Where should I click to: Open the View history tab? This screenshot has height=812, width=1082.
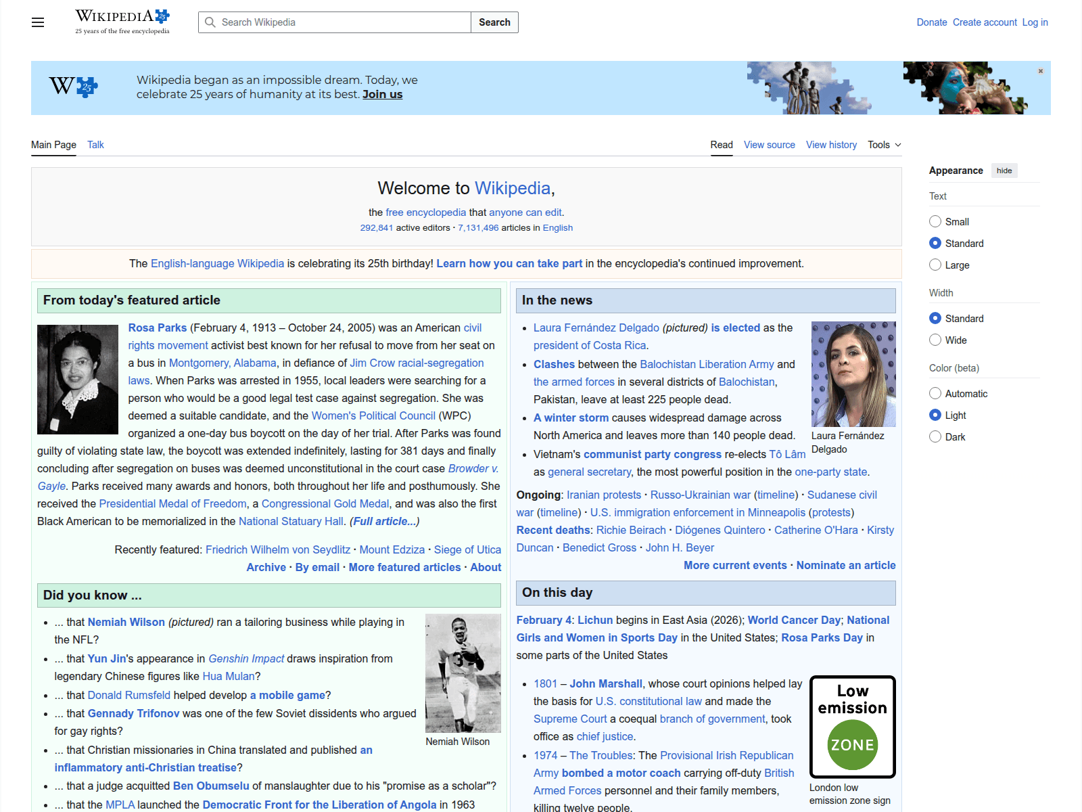click(x=831, y=145)
